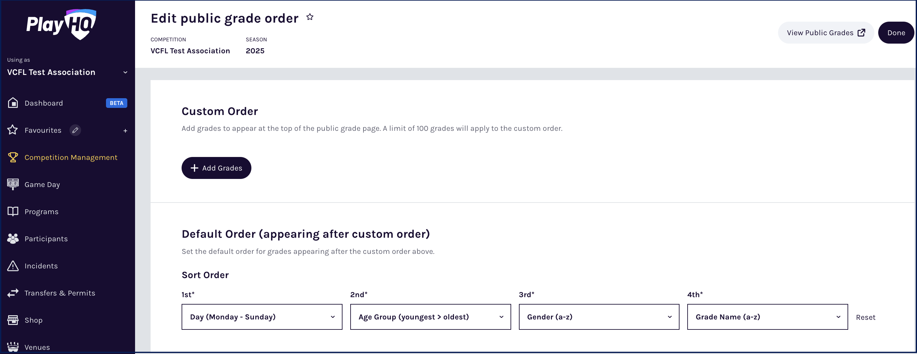Open the Age Group sort dropdown
This screenshot has width=917, height=354.
(430, 317)
